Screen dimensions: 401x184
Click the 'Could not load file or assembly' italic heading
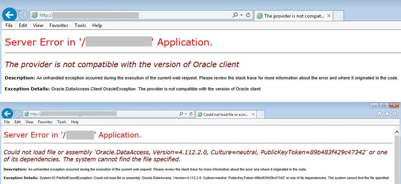coord(195,156)
